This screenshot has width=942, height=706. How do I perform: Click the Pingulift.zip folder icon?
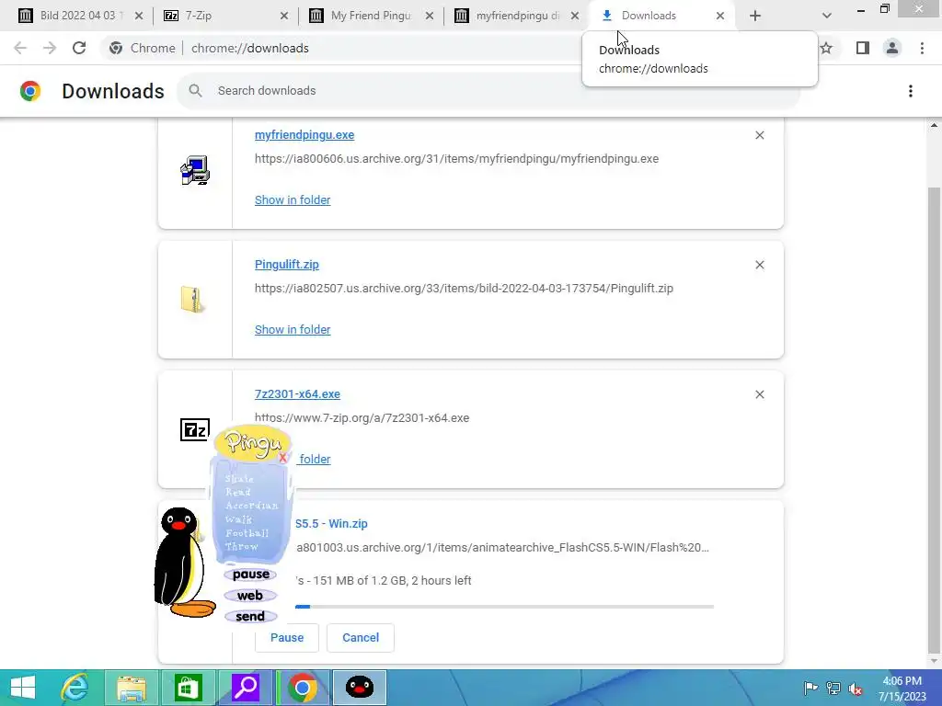coord(193,300)
